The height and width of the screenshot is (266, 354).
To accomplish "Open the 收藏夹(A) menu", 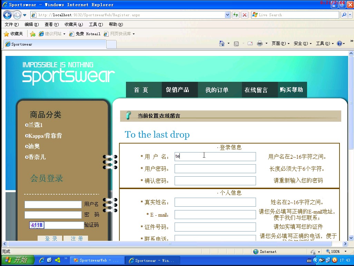I will tap(73, 24).
